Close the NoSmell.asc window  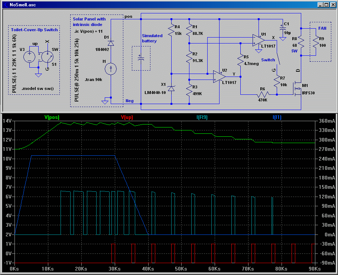(x=333, y=5)
